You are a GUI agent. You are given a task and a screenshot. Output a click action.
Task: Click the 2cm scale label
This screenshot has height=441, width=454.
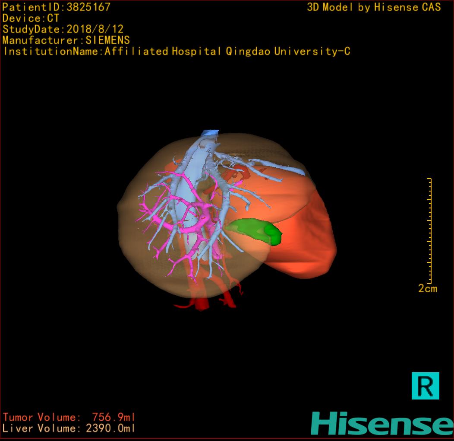(427, 288)
